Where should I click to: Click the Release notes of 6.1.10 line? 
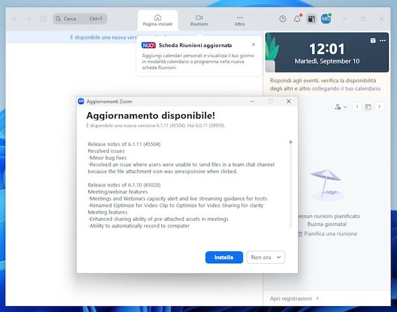124,185
